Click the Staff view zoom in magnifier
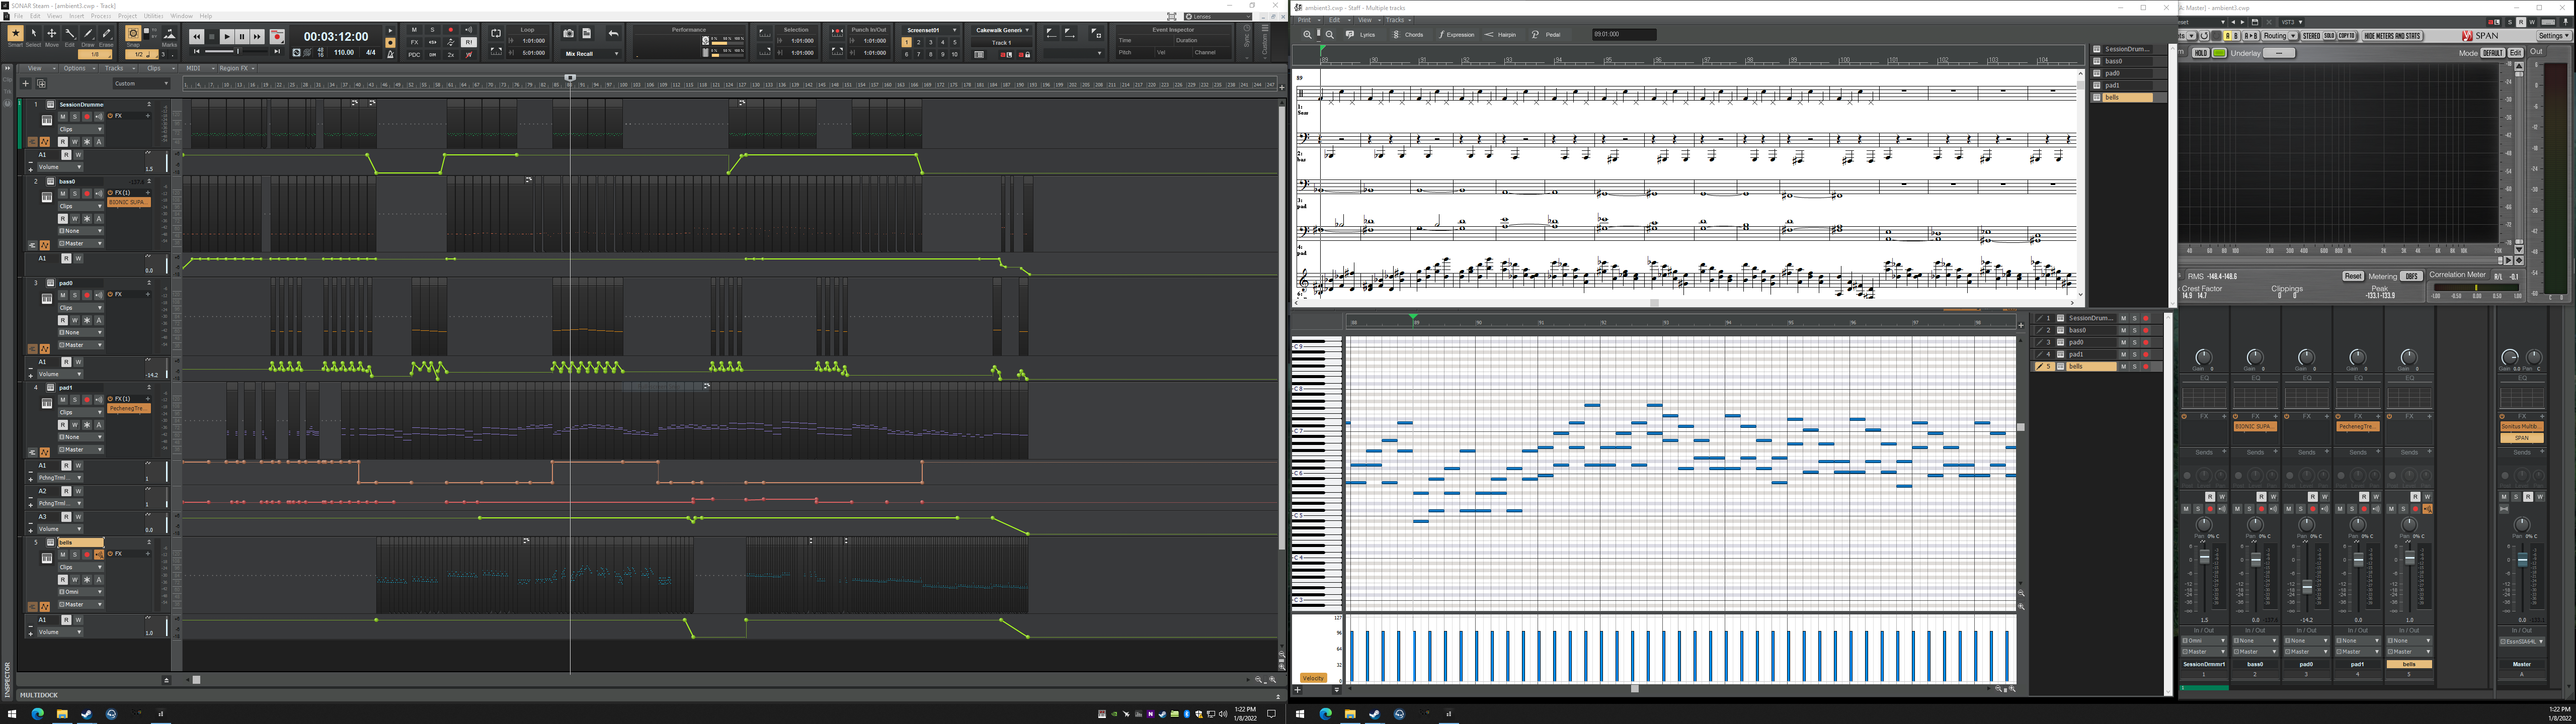The height and width of the screenshot is (724, 2576). tap(1308, 35)
